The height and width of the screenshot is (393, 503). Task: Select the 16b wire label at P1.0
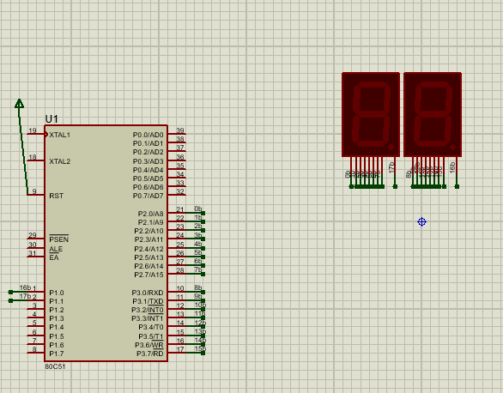click(26, 287)
